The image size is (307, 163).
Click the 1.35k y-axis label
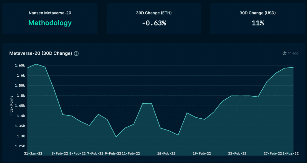coord(20,126)
